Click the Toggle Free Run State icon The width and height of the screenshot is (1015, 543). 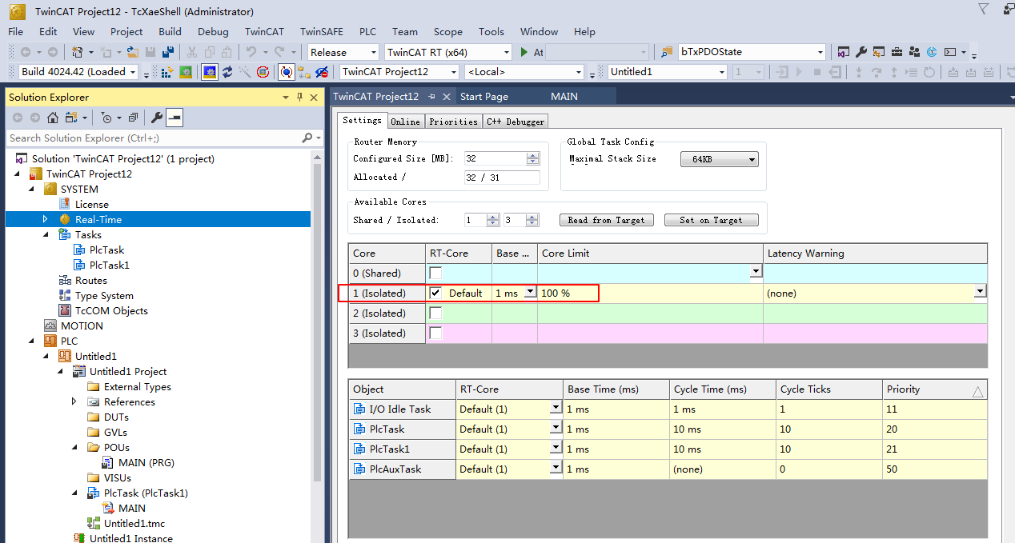[263, 72]
